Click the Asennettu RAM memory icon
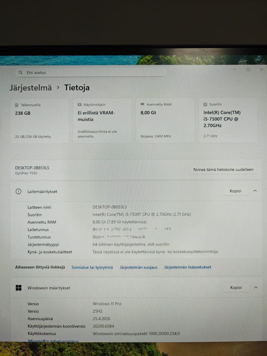267x356 pixels. coord(142,104)
